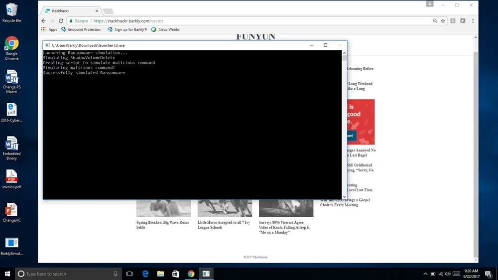This screenshot has height=280, width=498.
Task: Open the Change PS Macro Word document
Action: pos(12,82)
